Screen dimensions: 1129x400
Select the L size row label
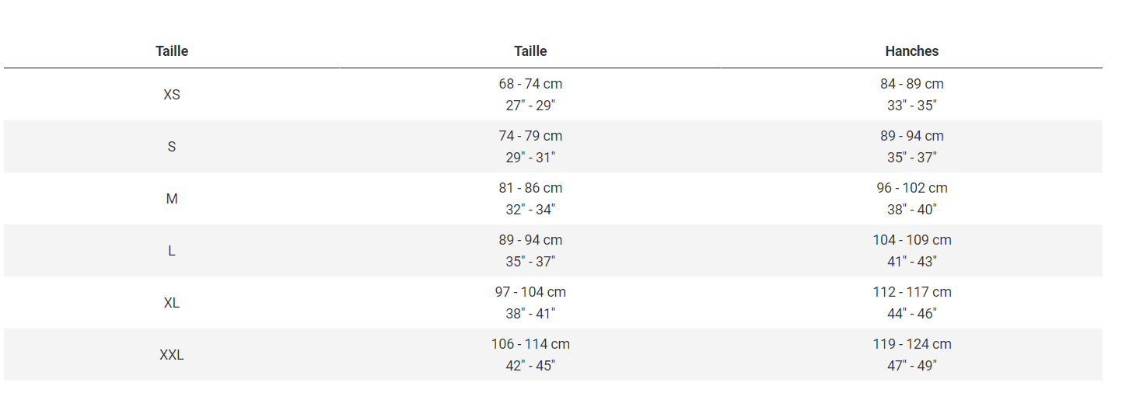click(172, 251)
